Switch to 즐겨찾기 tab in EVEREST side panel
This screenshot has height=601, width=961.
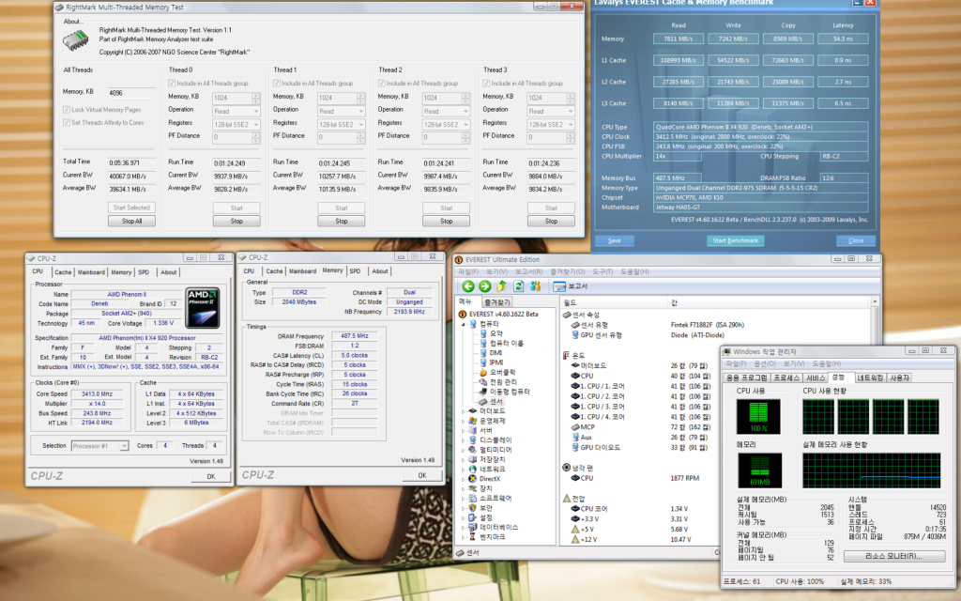(496, 301)
